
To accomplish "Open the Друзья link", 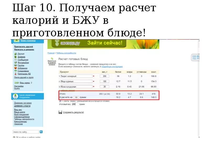I will [21, 54].
